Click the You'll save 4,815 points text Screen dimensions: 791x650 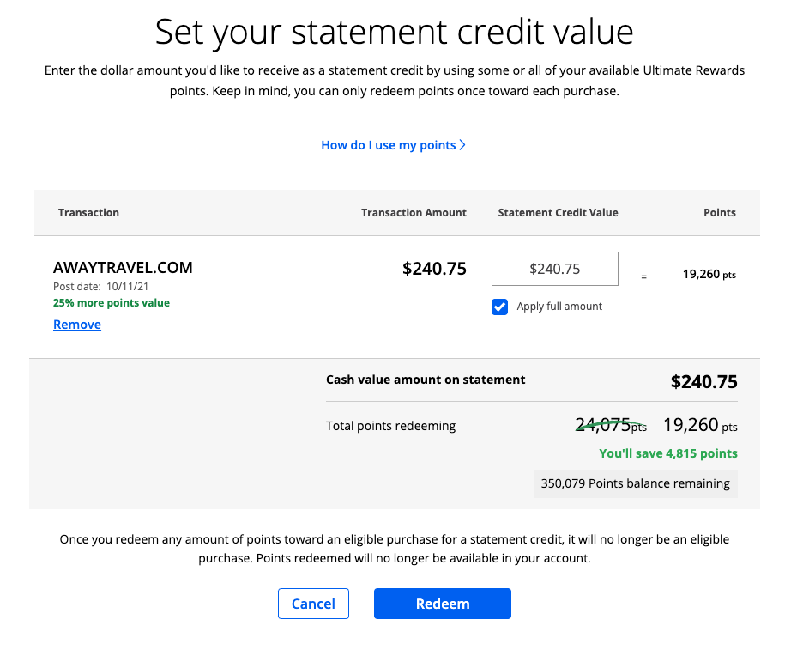(x=667, y=453)
